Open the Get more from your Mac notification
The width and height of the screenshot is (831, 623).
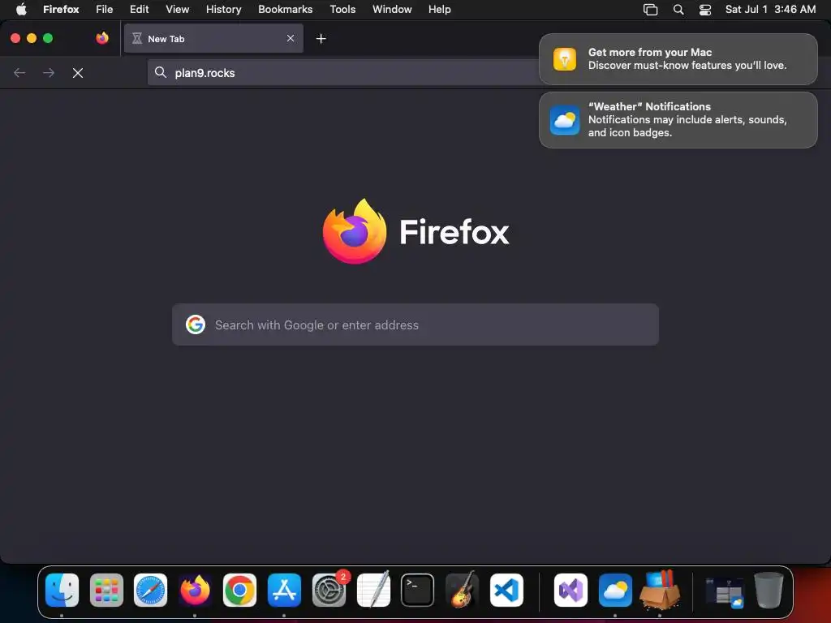click(x=678, y=58)
